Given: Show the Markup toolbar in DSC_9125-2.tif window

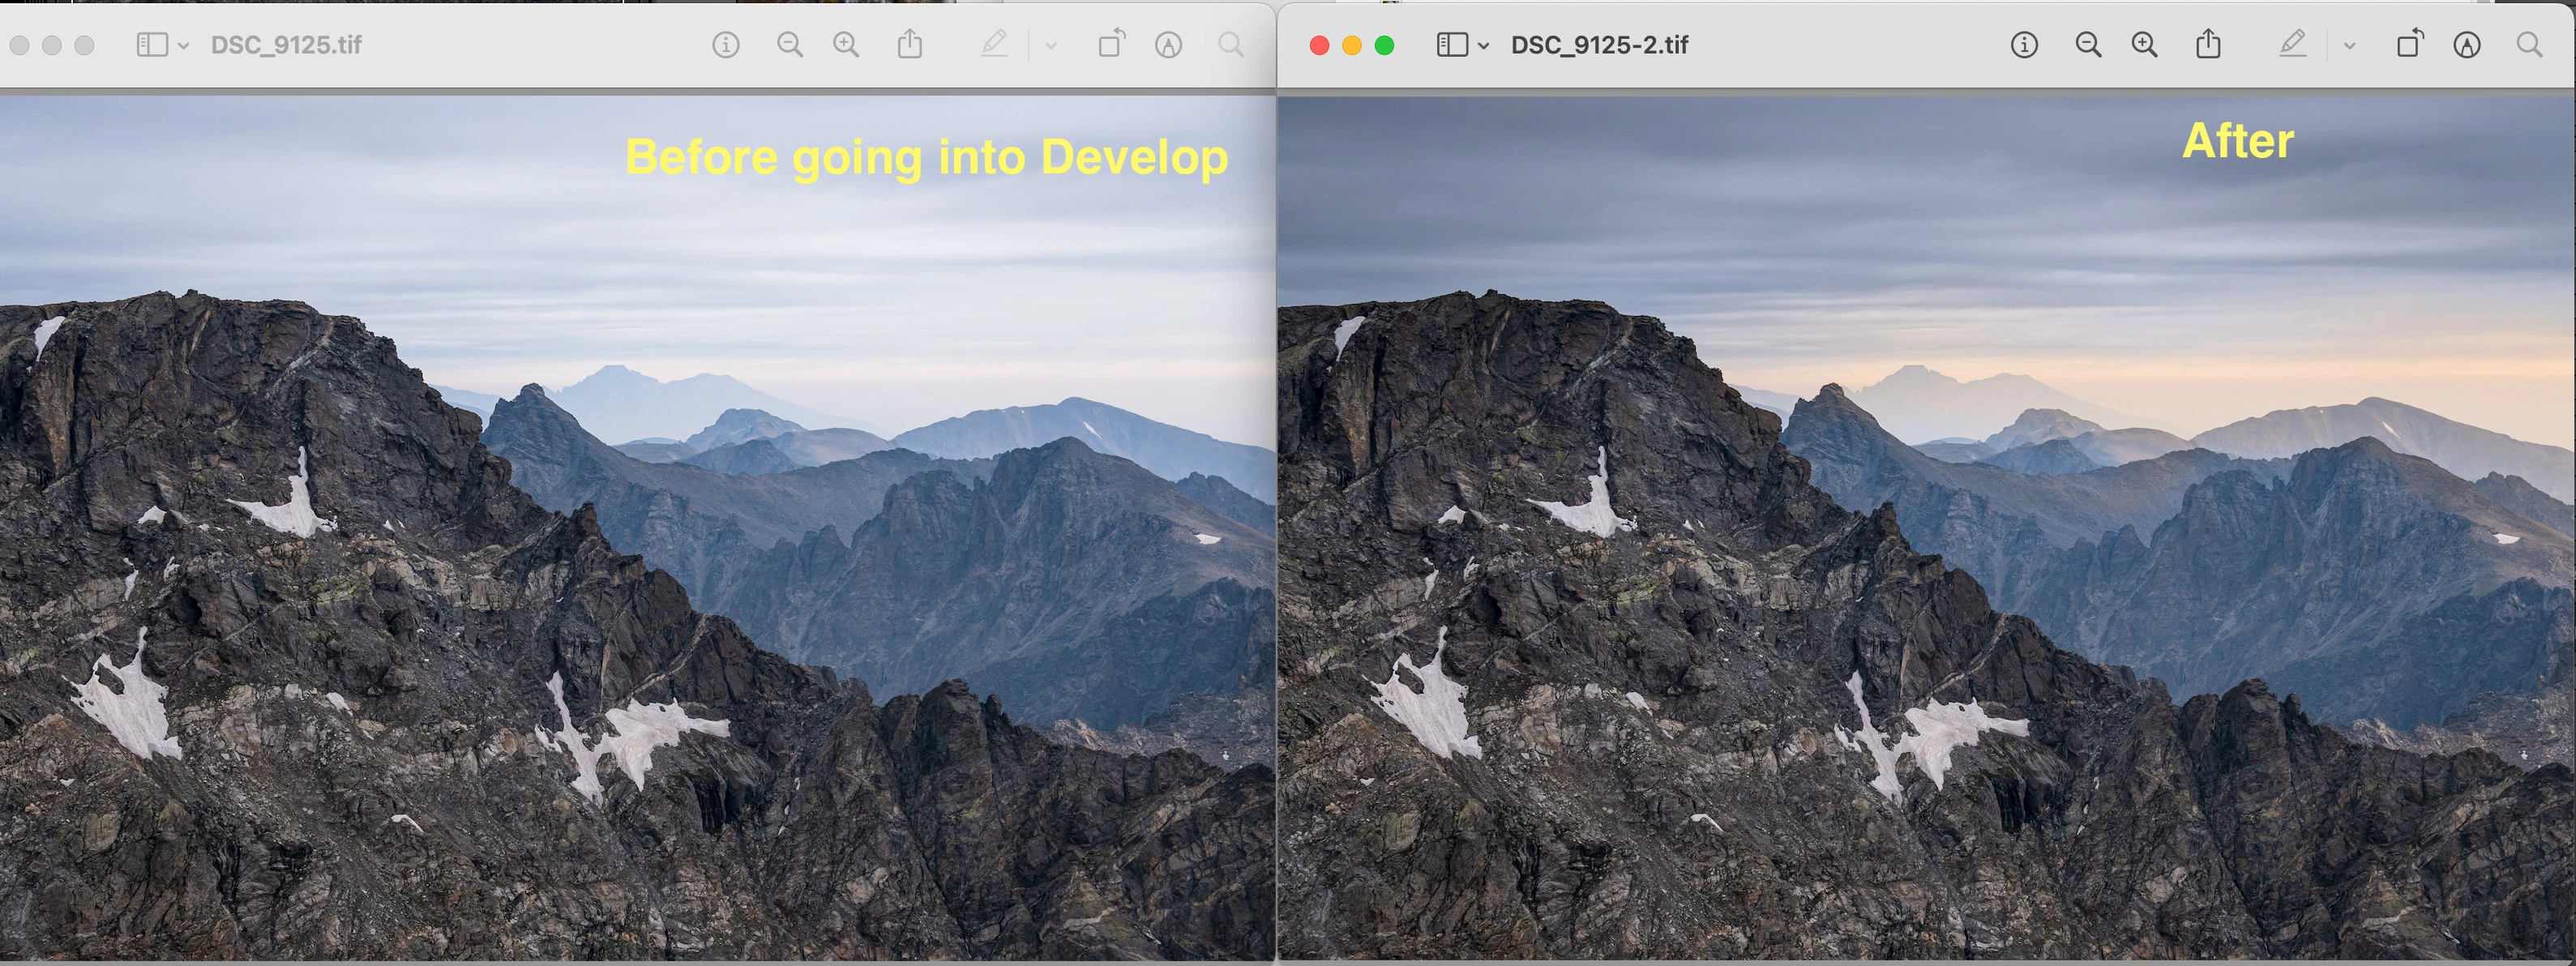Looking at the screenshot, I should [x=2466, y=45].
